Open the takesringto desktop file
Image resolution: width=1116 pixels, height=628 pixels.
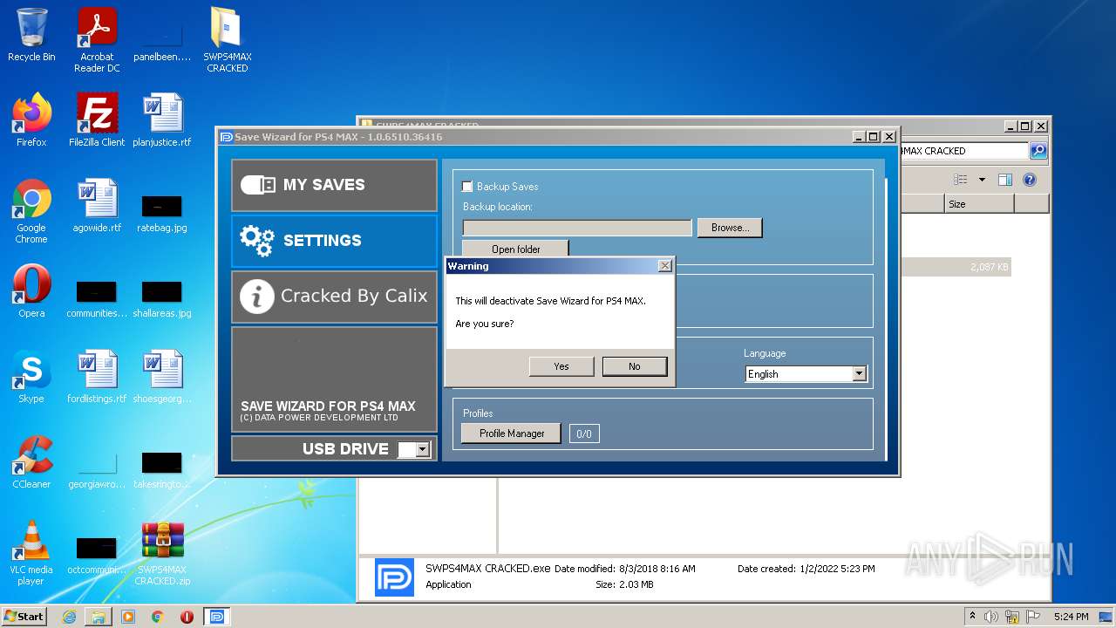point(162,469)
